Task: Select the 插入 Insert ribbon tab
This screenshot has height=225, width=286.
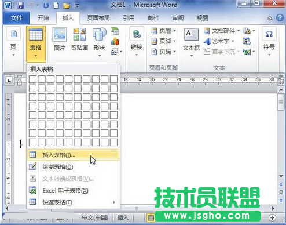Action: click(68, 18)
